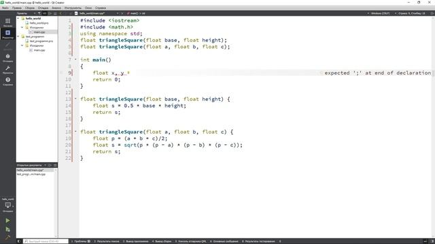The image size is (435, 244).
Task: Click the error marker beside line 9
Action: pos(61,73)
